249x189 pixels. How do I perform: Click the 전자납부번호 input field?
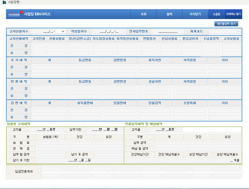[x=168, y=31]
